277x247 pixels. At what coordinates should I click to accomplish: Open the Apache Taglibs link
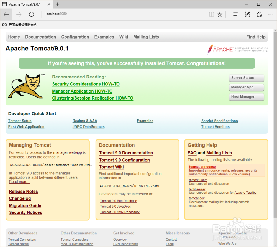coord(245,193)
